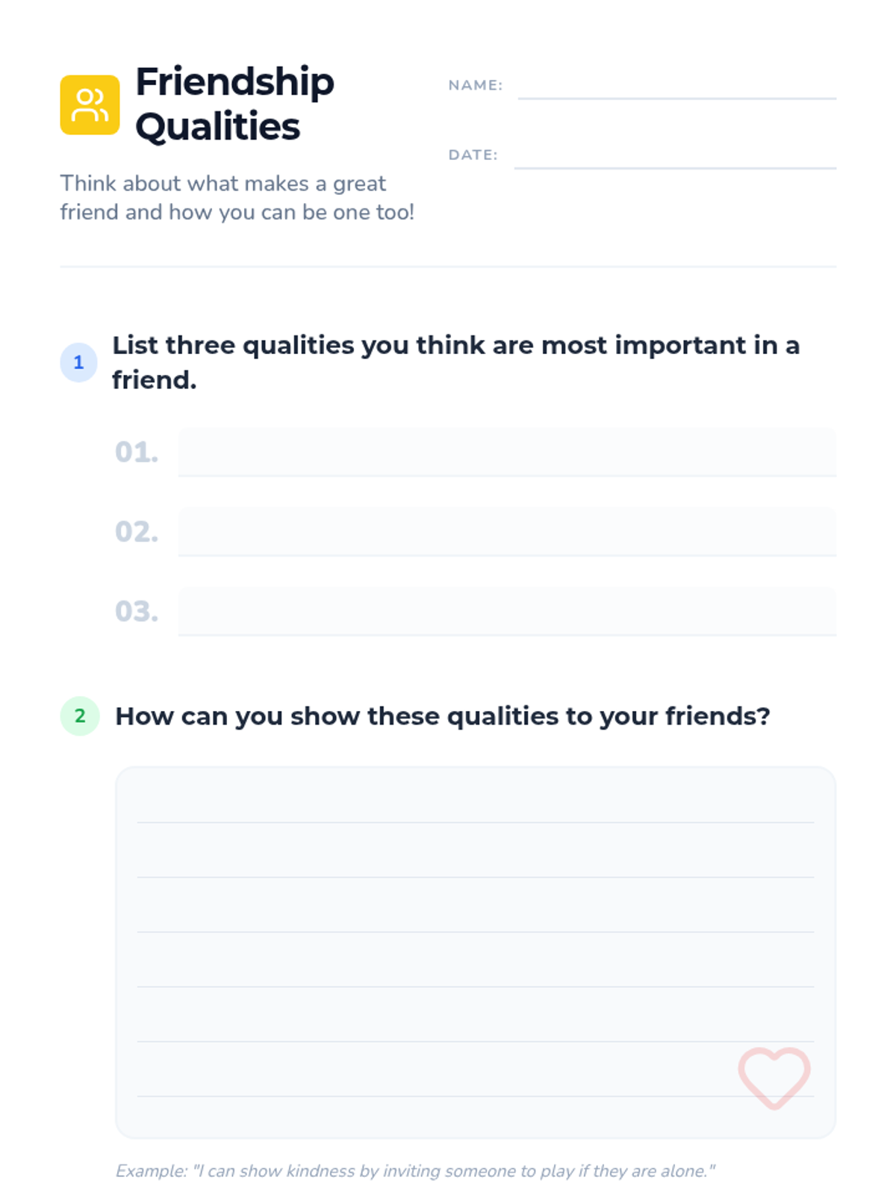Viewport: 896px width, 1195px height.
Task: Click the kindness example text
Action: [x=415, y=1171]
